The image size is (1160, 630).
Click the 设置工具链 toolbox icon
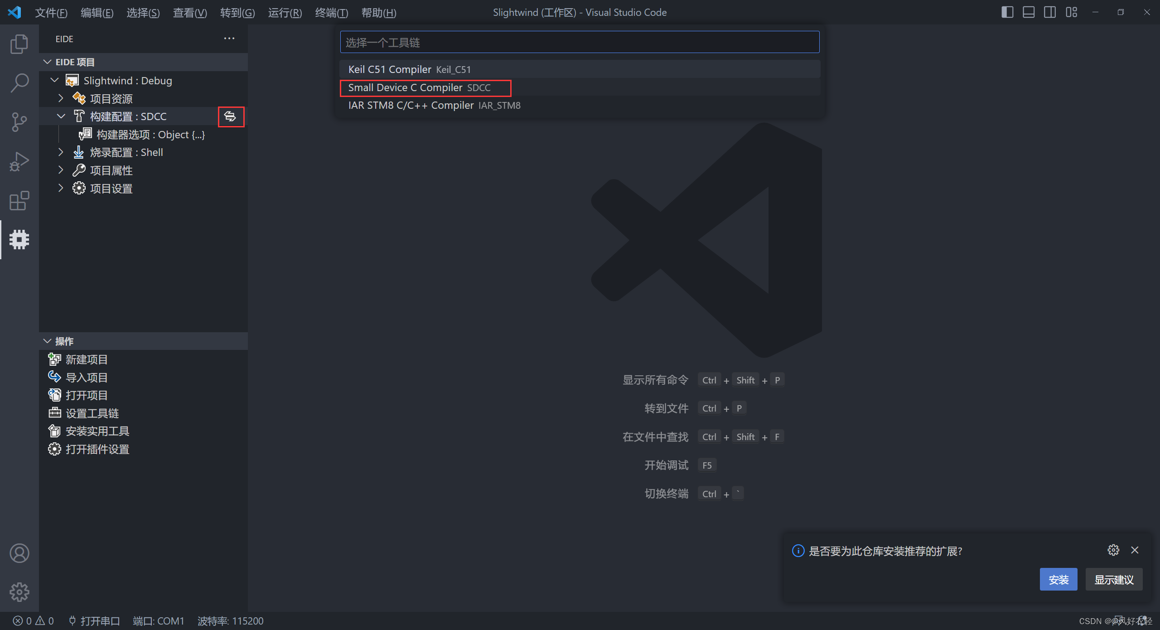click(x=54, y=413)
